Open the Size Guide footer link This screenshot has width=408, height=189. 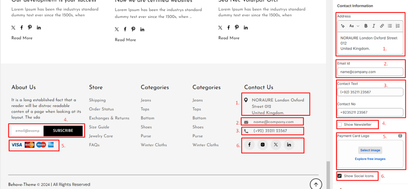click(x=99, y=127)
